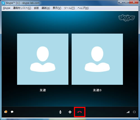
Task: Select the 友達3 participant avatar
Action: [x=97, y=59]
